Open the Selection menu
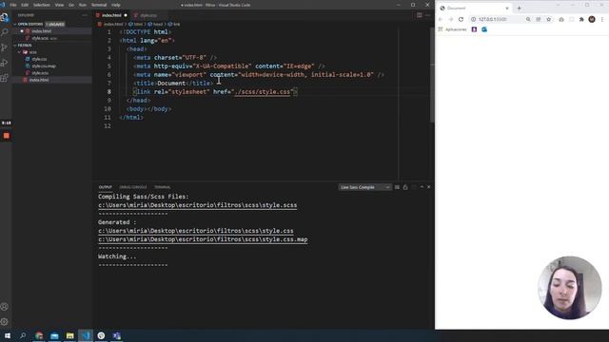The image size is (609, 342). click(42, 5)
